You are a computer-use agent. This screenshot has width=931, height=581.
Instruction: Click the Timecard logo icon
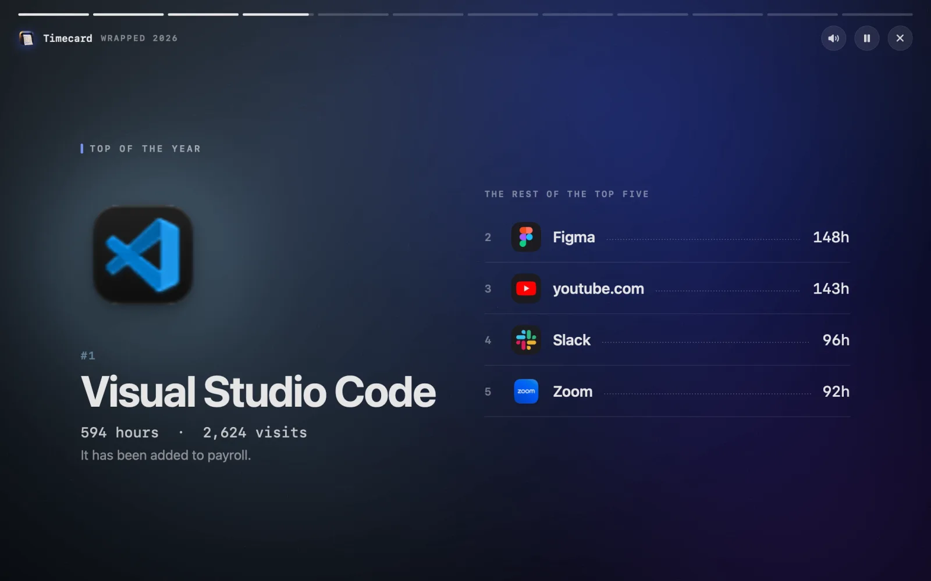pyautogui.click(x=26, y=38)
